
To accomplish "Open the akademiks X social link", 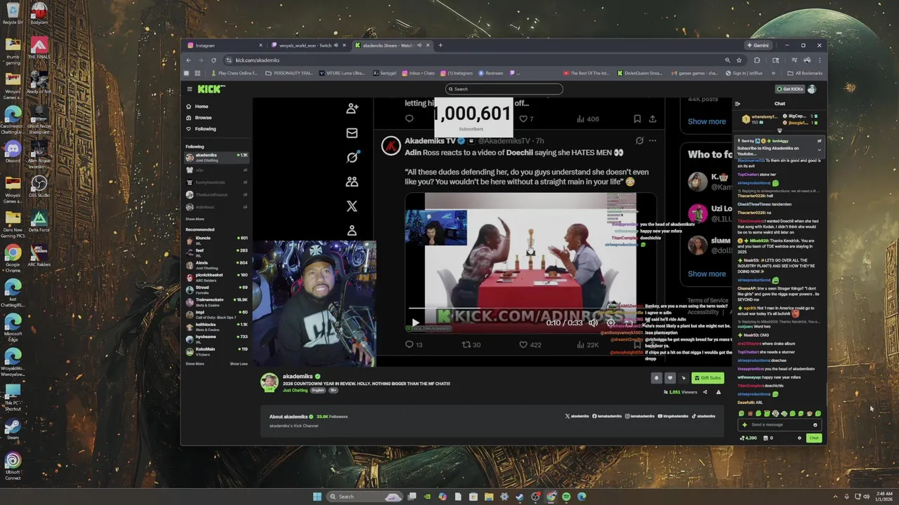I will click(x=577, y=416).
